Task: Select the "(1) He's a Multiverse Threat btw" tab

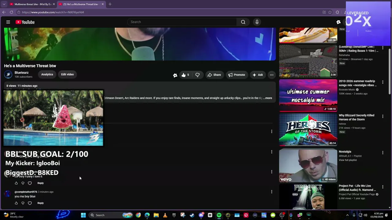Action: 81,4
